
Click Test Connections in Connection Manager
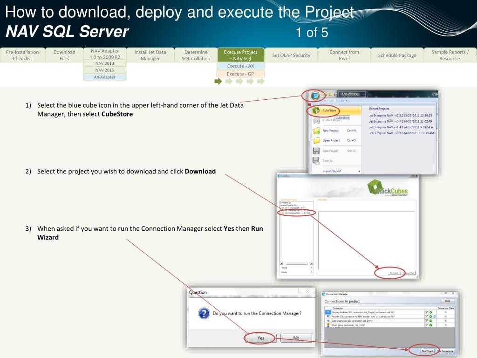pyautogui.click(x=445, y=351)
